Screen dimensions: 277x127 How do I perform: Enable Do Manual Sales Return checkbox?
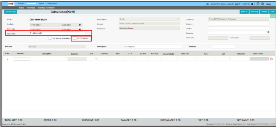(x=50, y=38)
